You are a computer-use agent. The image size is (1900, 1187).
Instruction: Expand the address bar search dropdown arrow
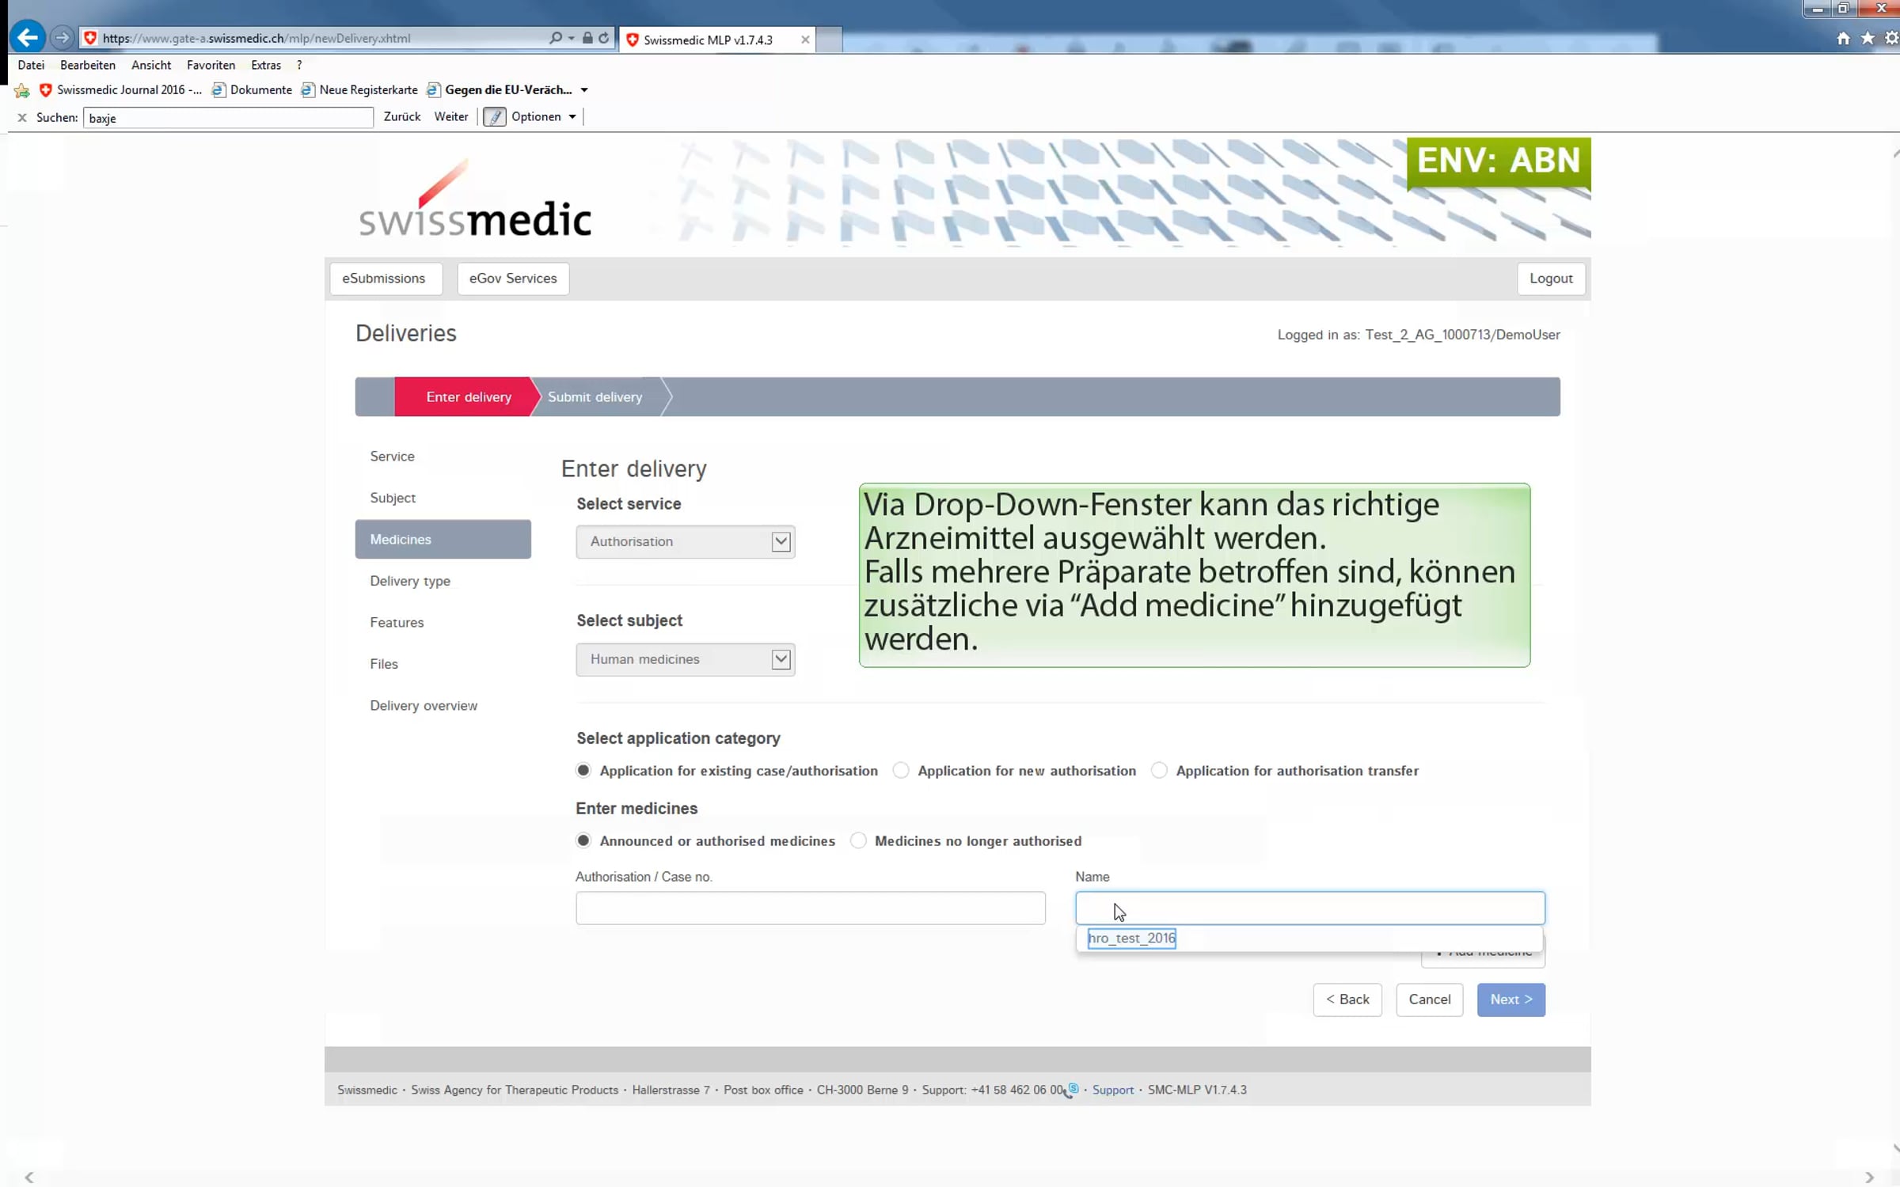(572, 38)
